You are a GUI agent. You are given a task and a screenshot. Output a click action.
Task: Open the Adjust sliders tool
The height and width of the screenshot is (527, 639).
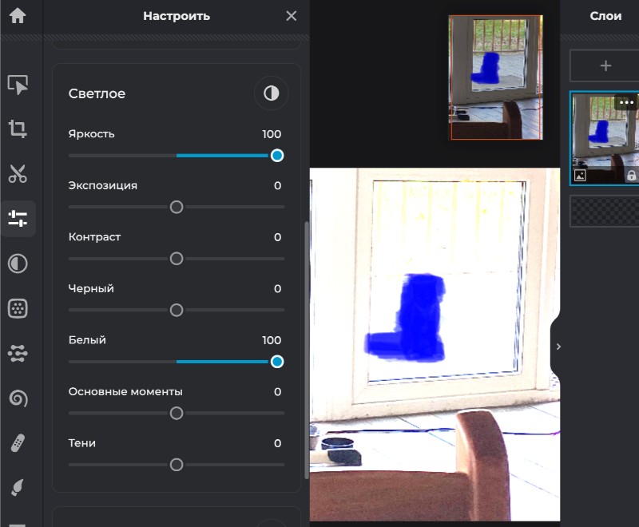tap(18, 218)
